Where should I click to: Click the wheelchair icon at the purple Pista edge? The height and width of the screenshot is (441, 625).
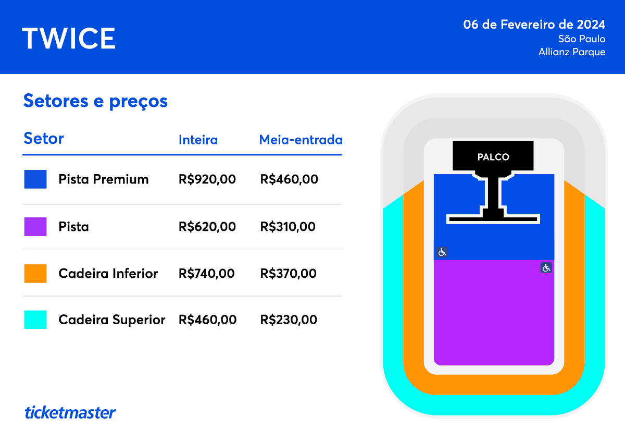tap(546, 268)
